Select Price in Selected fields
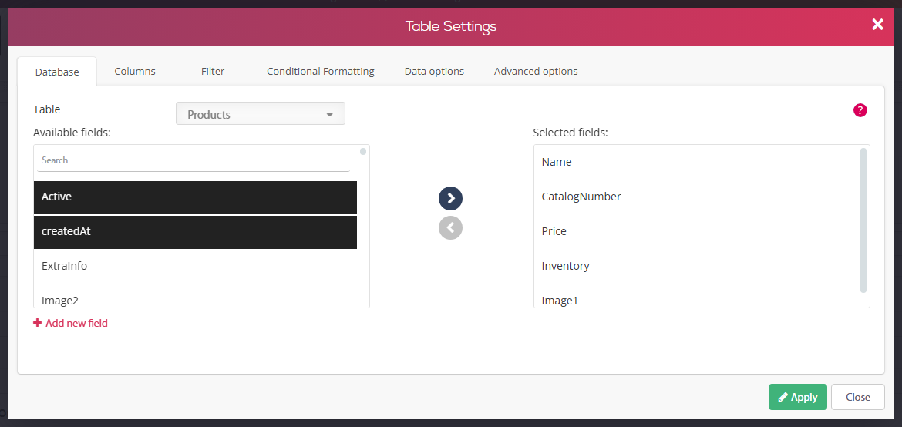Viewport: 902px width, 427px height. 697,231
